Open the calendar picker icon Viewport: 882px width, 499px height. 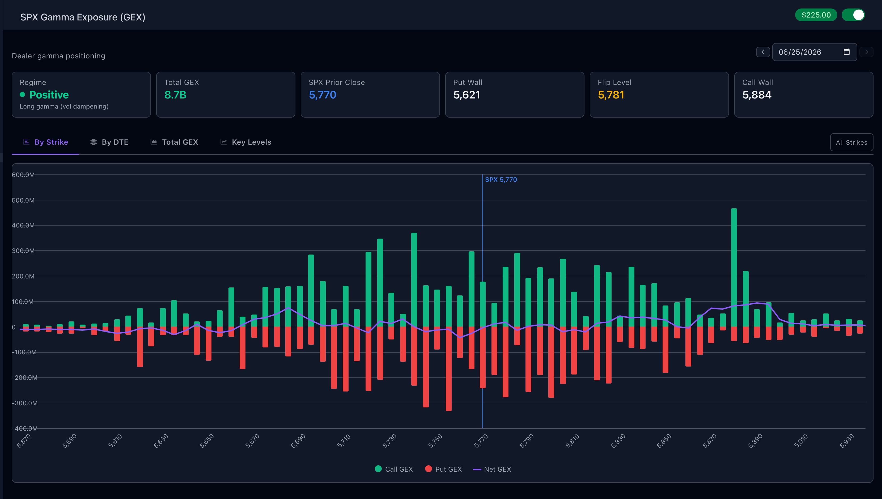pos(846,52)
